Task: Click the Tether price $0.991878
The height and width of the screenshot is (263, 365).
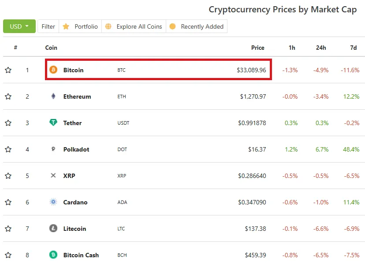Action: (252, 123)
